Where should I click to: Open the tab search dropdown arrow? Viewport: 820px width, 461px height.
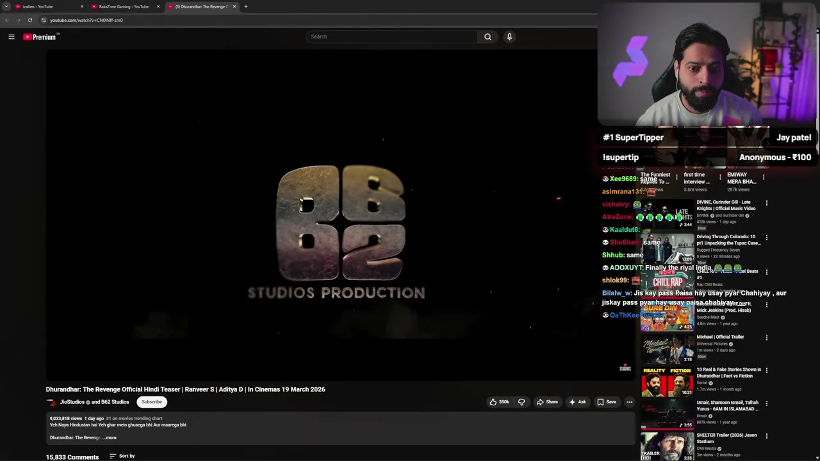click(6, 6)
